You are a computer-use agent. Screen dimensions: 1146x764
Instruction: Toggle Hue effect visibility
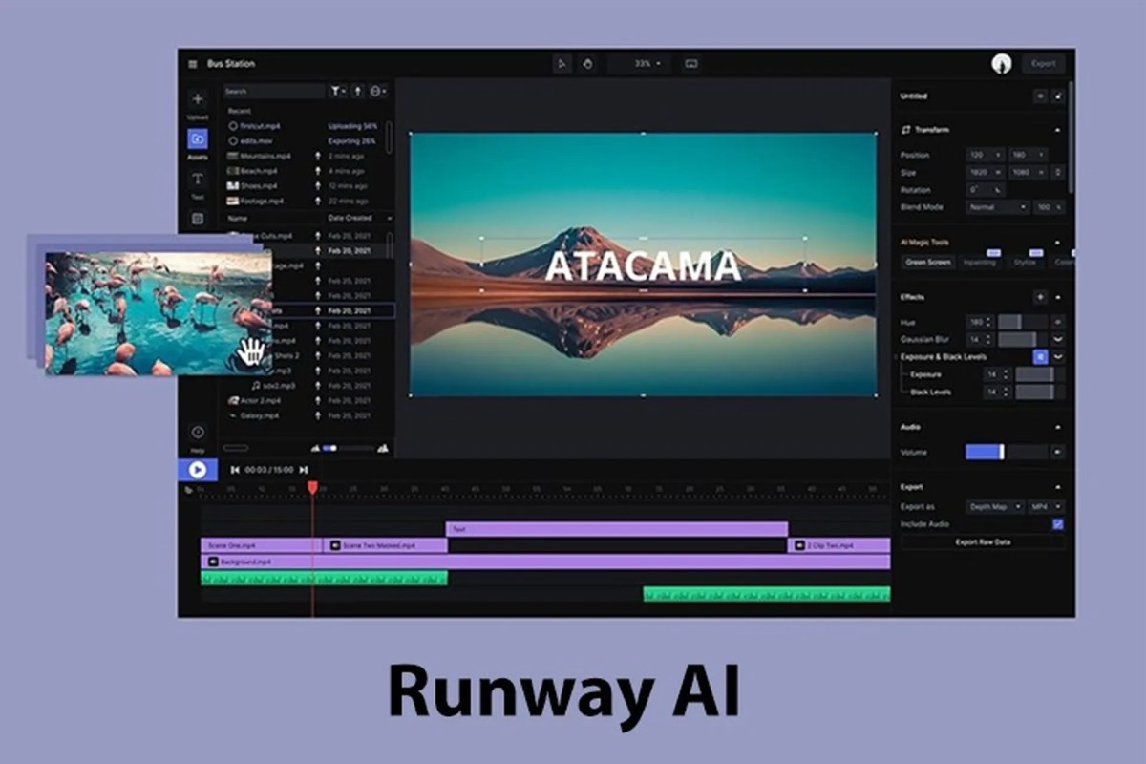point(1058,323)
